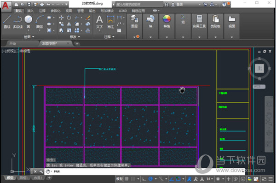Open the annotation scale 1:1 dropdown
276x183 pixels.
click(209, 179)
